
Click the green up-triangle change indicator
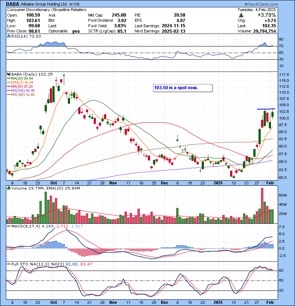241,15
